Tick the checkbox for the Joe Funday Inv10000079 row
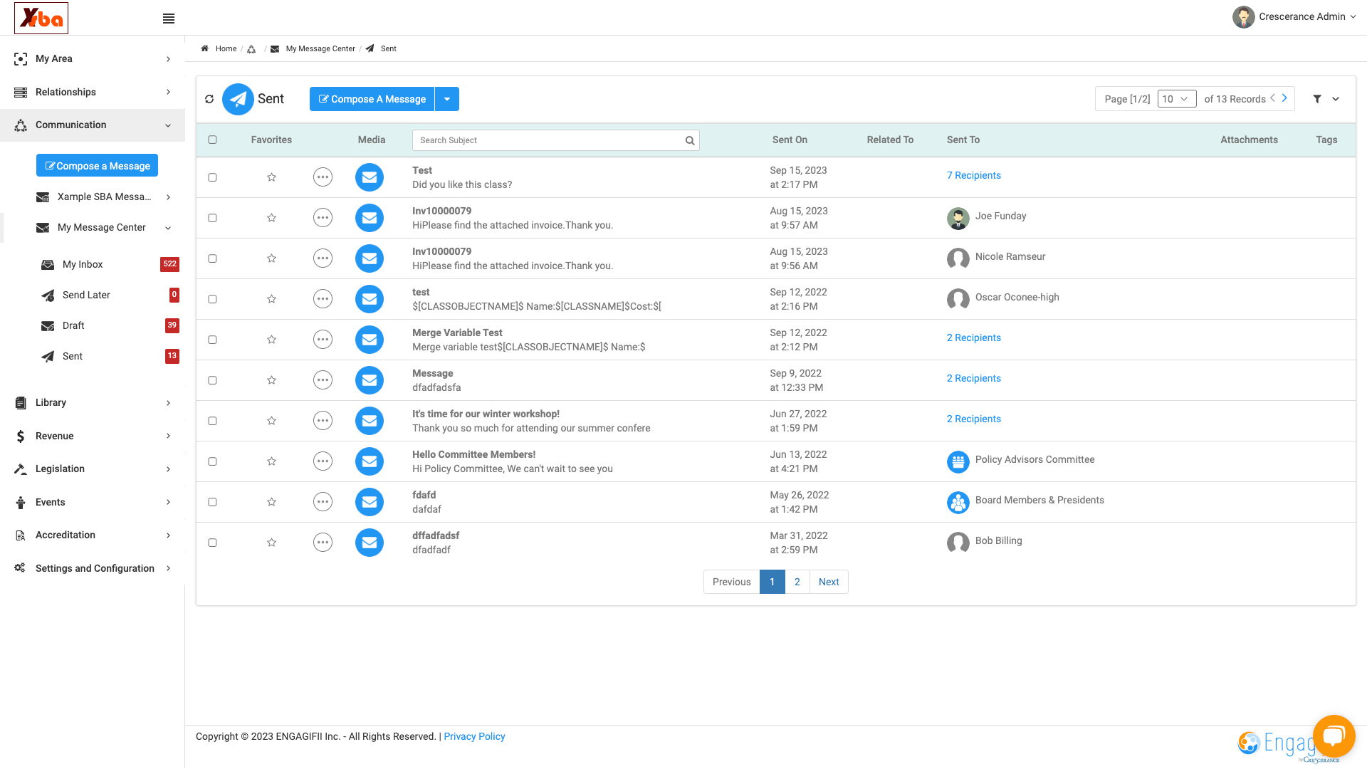This screenshot has width=1367, height=769. [x=212, y=218]
